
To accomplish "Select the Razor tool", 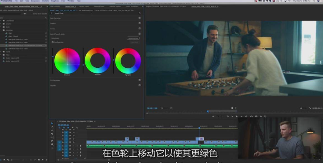I will (52, 134).
